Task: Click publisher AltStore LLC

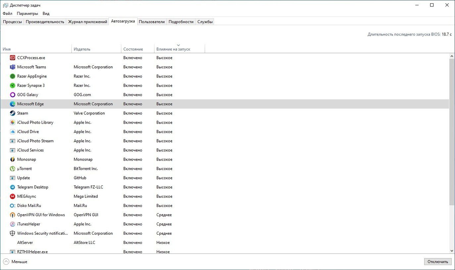Action: pos(85,243)
